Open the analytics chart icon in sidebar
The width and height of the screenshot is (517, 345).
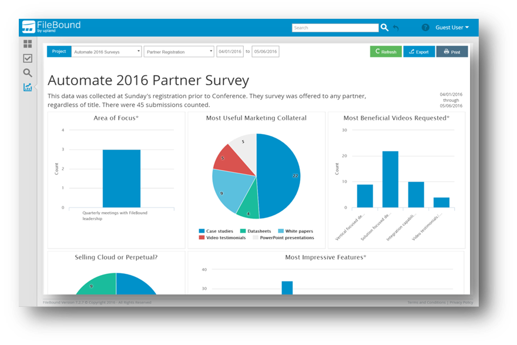click(x=28, y=88)
